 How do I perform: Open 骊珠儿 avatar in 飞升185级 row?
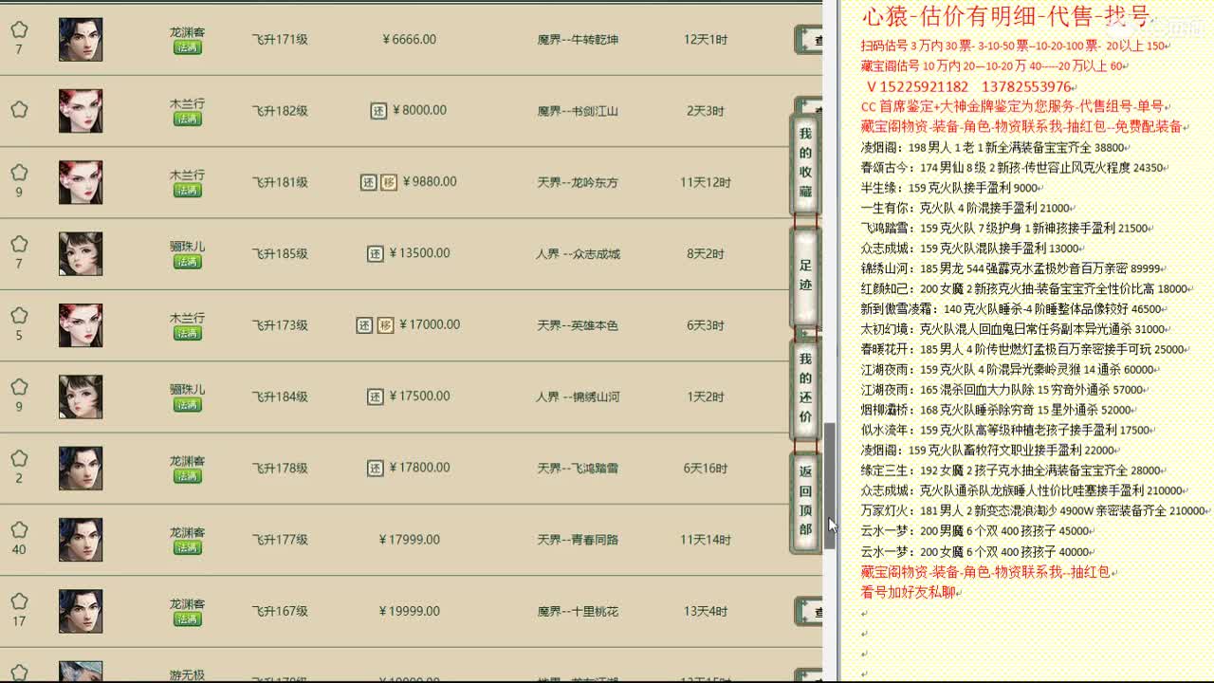(x=81, y=253)
